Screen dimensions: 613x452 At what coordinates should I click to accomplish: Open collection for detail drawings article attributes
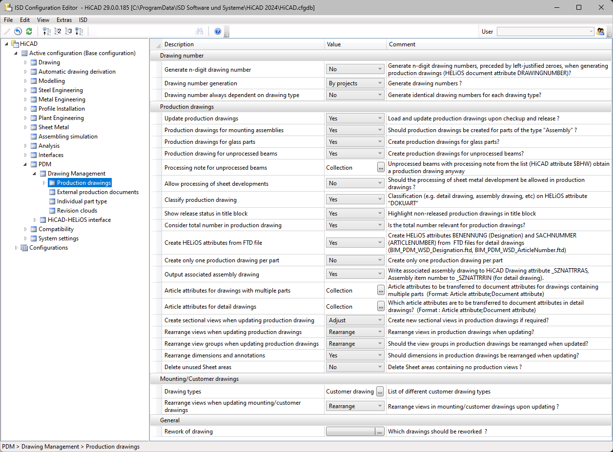[380, 306]
